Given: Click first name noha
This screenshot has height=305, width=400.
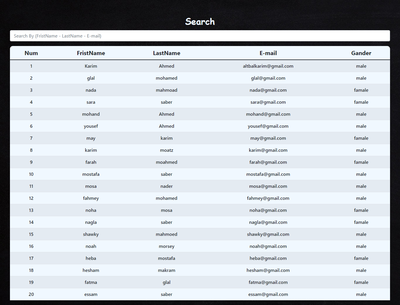Looking at the screenshot, I should coord(91,210).
